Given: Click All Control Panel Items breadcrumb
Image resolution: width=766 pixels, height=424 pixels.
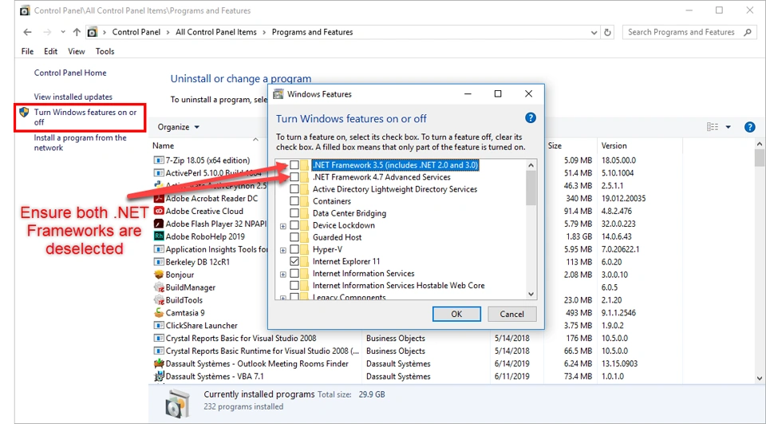Looking at the screenshot, I should click(216, 32).
